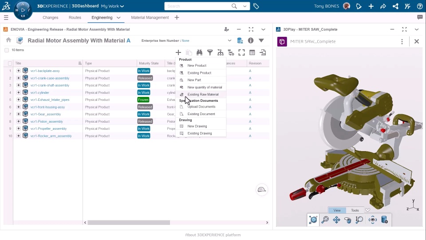The image size is (426, 240).
Task: Click the horizontal scrollbar thumb in table
Action: point(129,223)
